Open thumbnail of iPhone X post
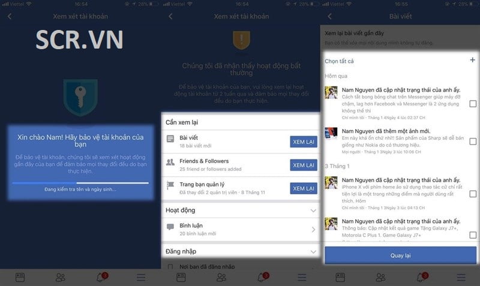This screenshot has height=286, width=480. (331, 182)
